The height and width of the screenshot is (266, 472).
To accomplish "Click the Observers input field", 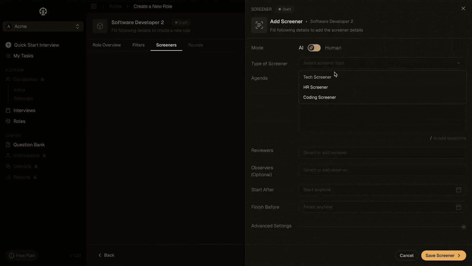I will pyautogui.click(x=382, y=170).
